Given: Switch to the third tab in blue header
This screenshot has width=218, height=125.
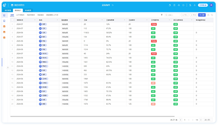Looking at the screenshot, I should pyautogui.click(x=28, y=10).
